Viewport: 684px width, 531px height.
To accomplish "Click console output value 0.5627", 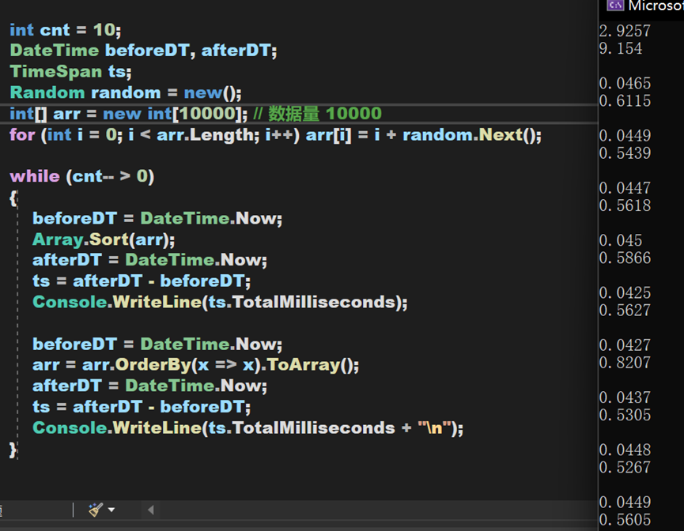I will tap(625, 310).
